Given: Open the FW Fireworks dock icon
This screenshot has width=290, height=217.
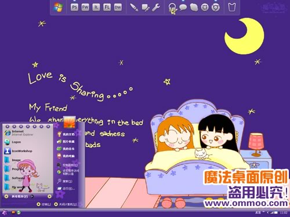Looking at the screenshot, I should point(85,8).
